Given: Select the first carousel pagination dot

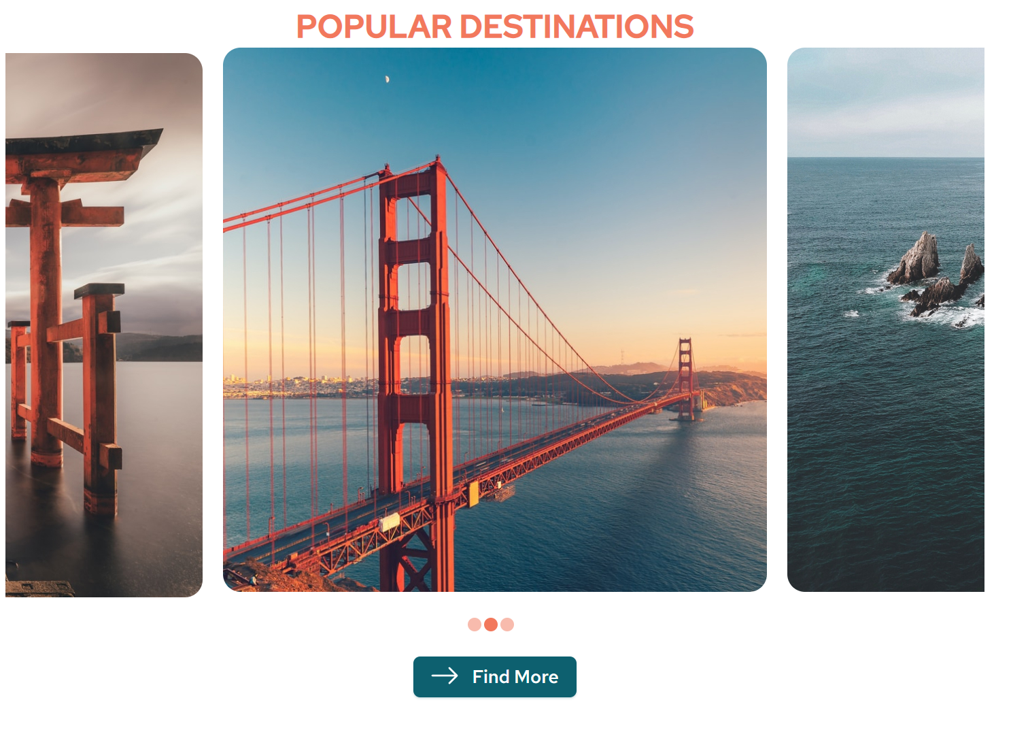Looking at the screenshot, I should coord(475,625).
